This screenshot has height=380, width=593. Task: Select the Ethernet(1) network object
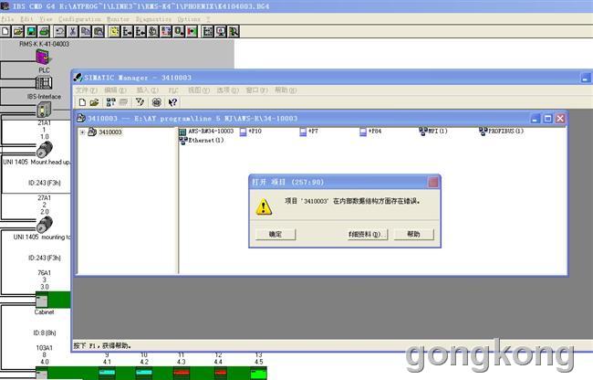202,141
